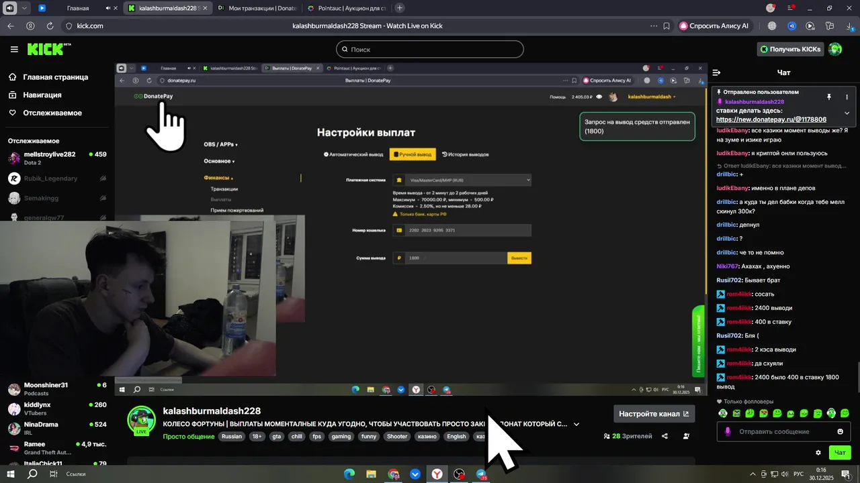Click Спросить Алису AI button
Viewport: 860px width, 483px height.
(x=715, y=25)
